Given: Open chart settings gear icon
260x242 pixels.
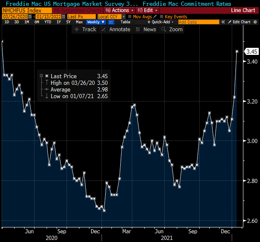Looking at the screenshot, I should click(x=255, y=22).
